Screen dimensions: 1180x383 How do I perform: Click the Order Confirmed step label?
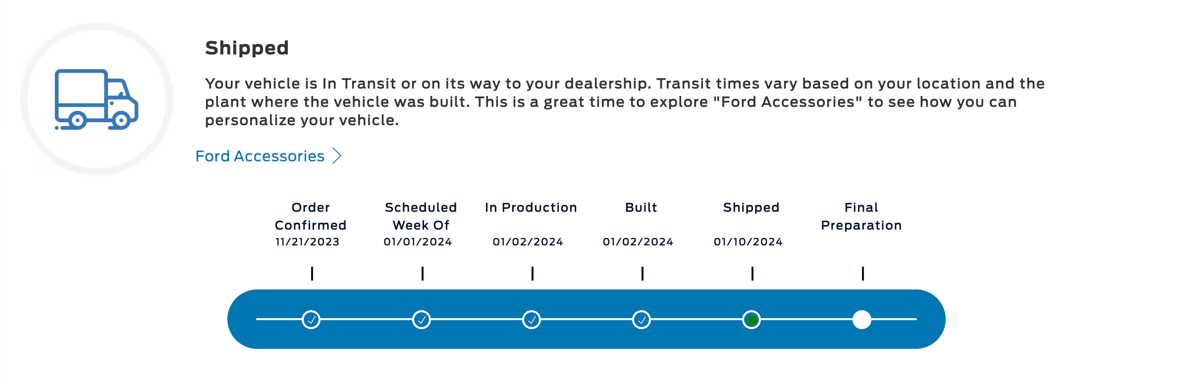click(311, 216)
